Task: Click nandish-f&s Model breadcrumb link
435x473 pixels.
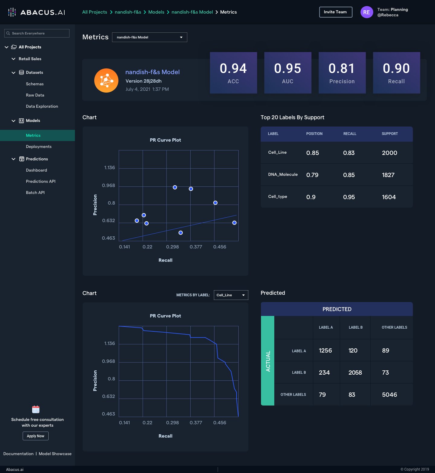Action: [x=192, y=12]
